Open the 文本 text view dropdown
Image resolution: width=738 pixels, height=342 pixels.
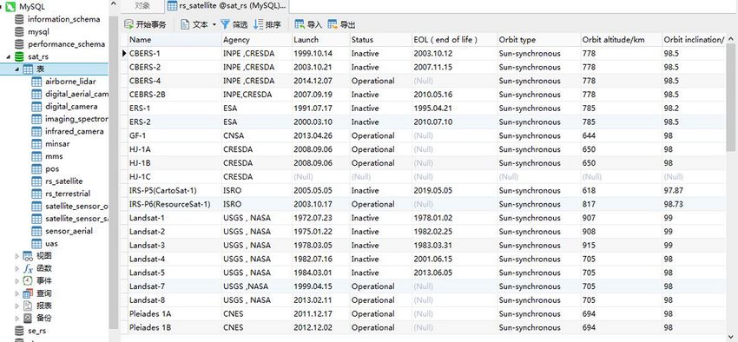coord(214,24)
